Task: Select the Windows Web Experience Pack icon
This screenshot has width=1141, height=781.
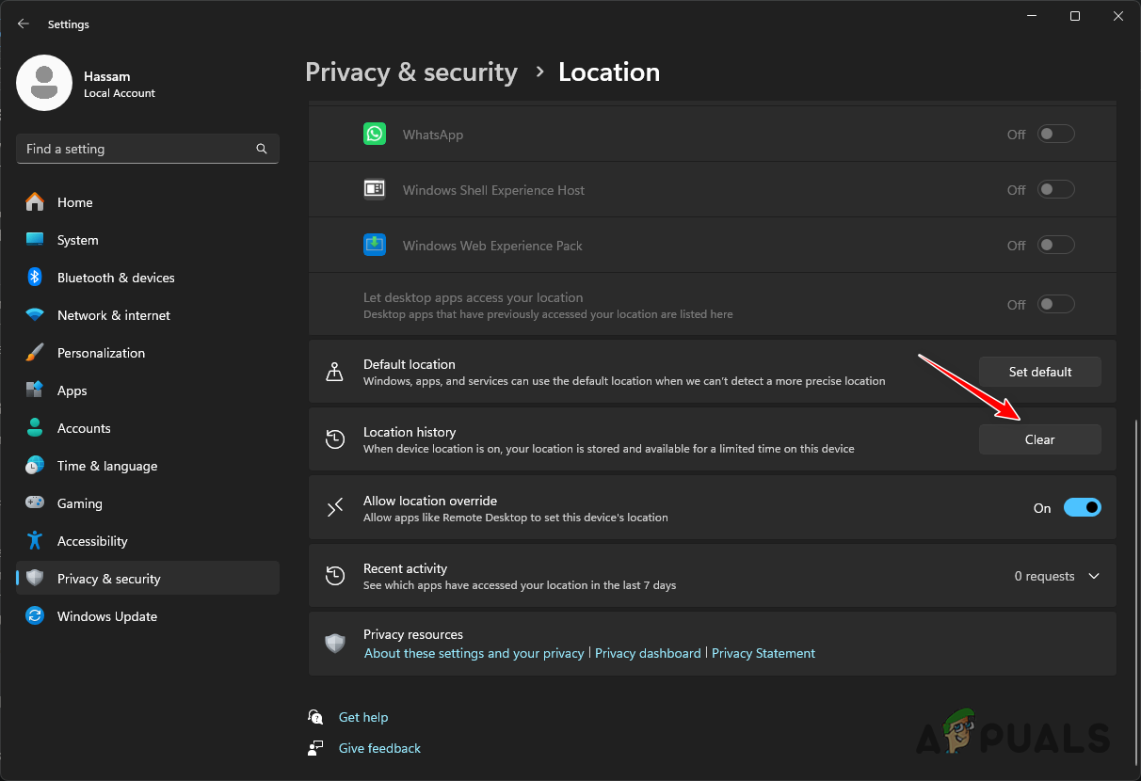Action: click(374, 245)
